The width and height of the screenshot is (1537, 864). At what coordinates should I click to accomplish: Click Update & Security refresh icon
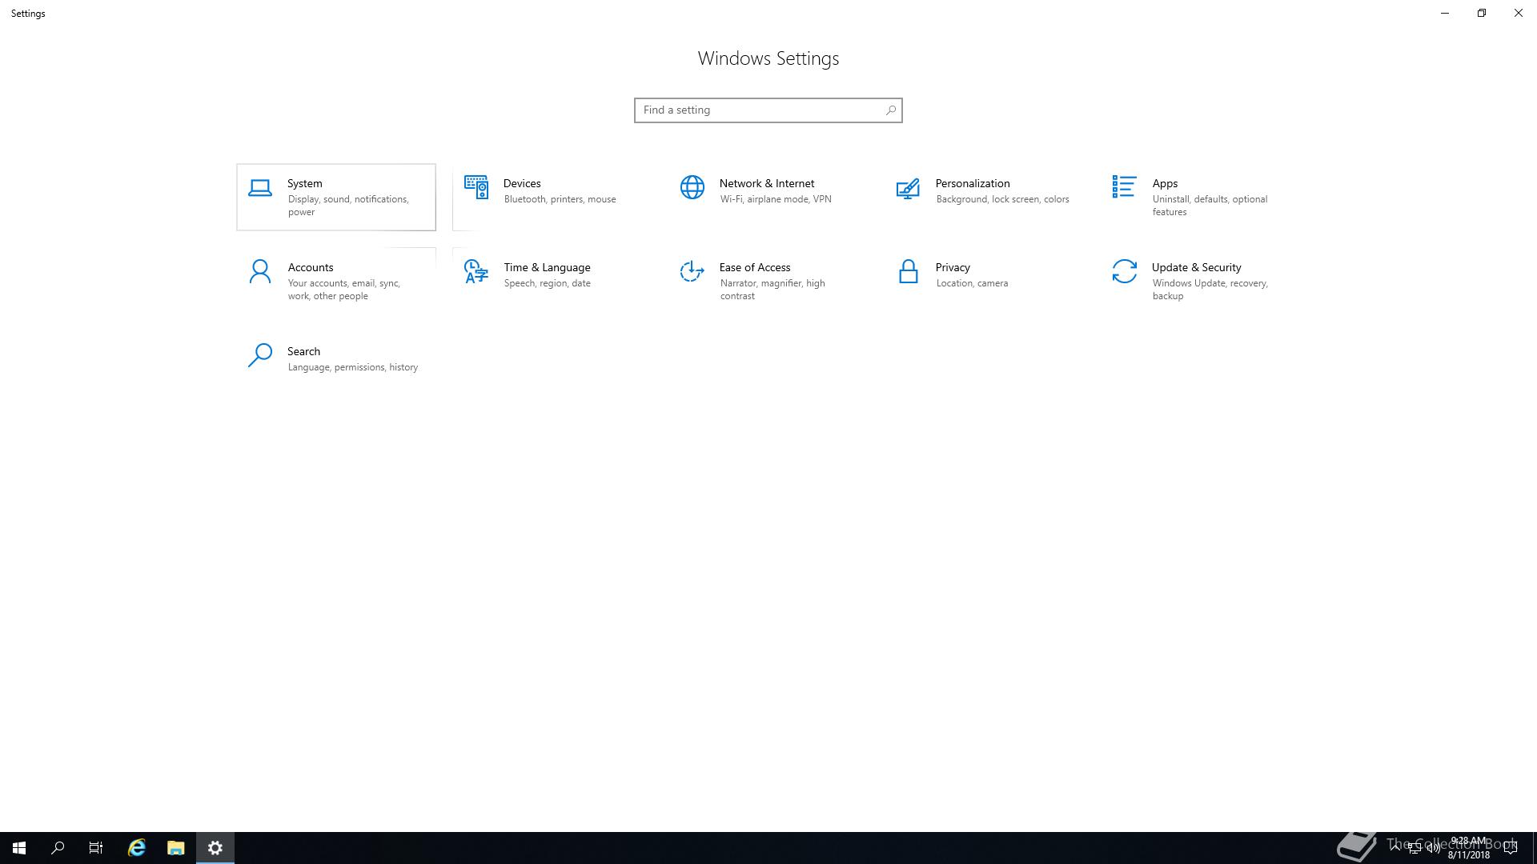1124,272
